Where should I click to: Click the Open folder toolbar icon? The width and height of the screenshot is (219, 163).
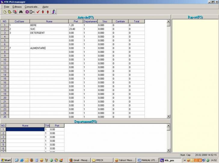(x=10, y=12)
